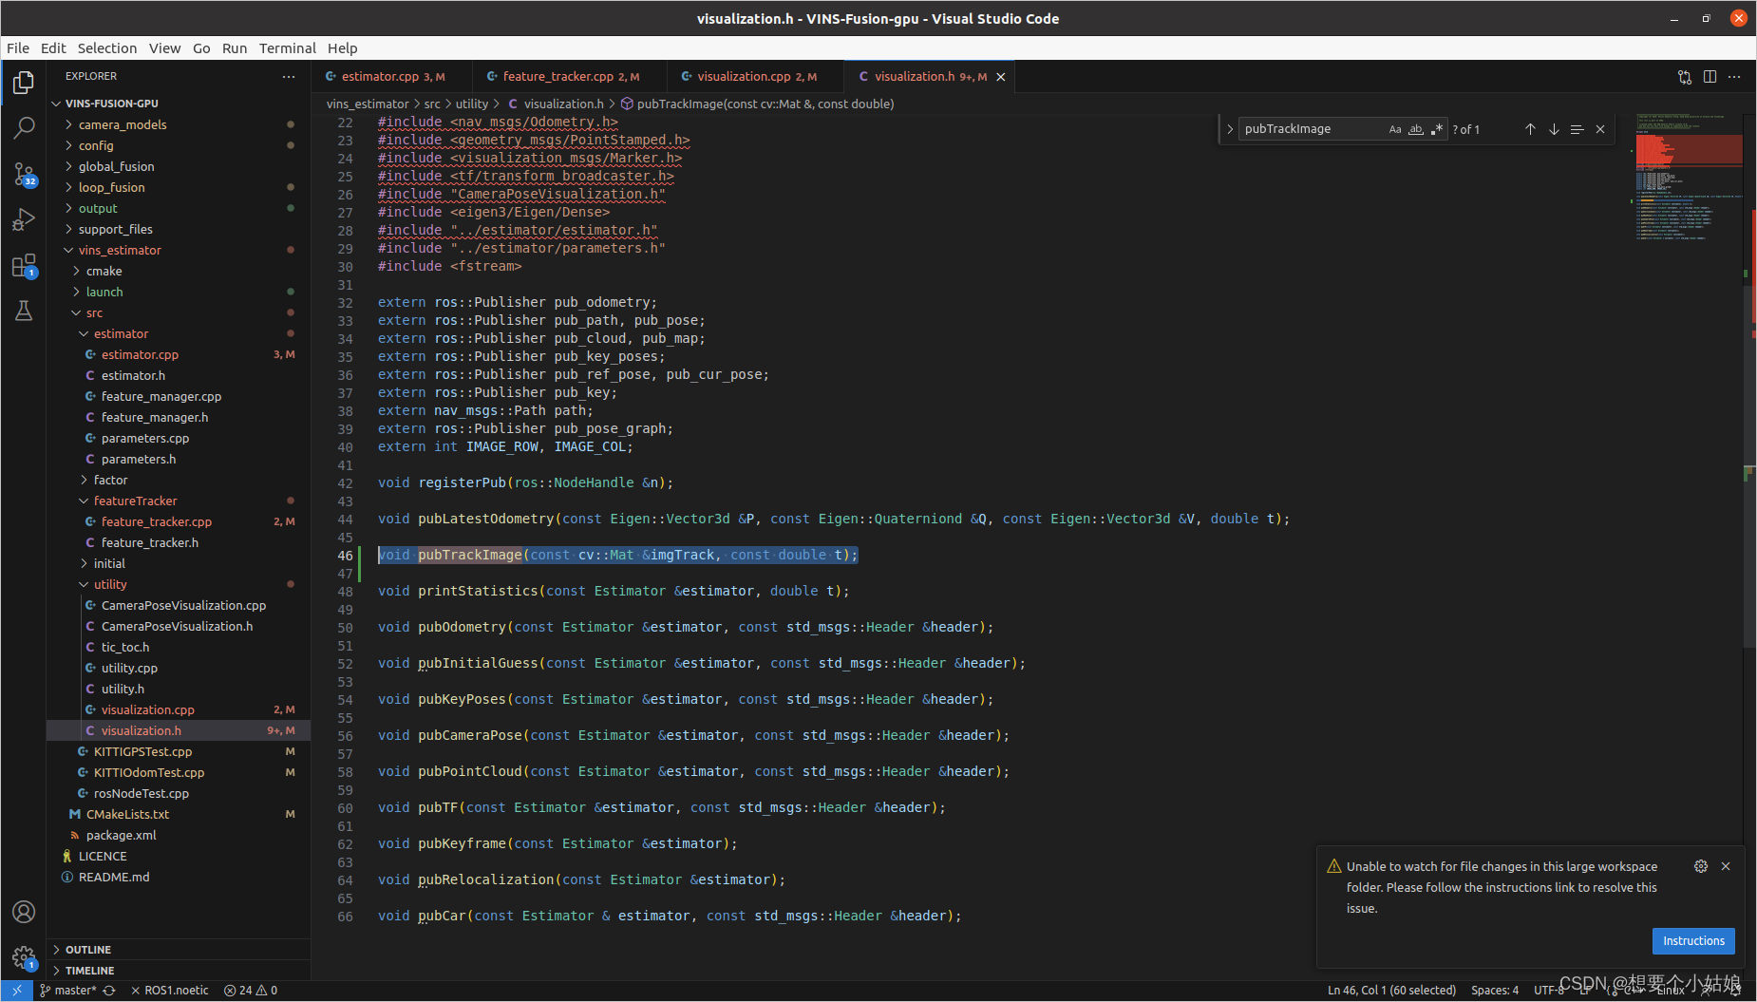Toggle Match Case in the find widget
Viewport: 1757px width, 1002px height.
[1395, 128]
